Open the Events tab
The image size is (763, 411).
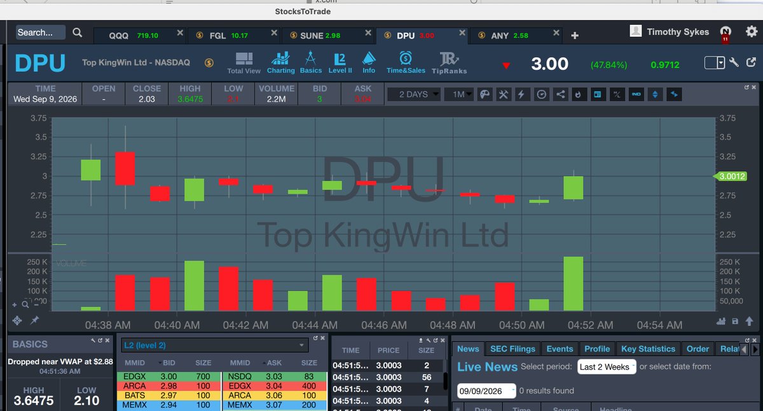point(560,349)
